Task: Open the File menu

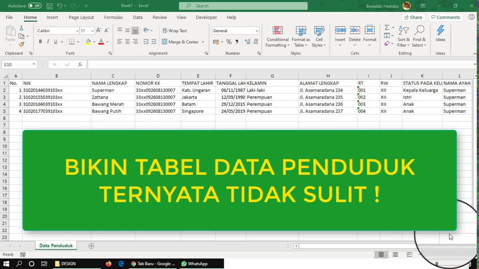Action: tap(9, 17)
